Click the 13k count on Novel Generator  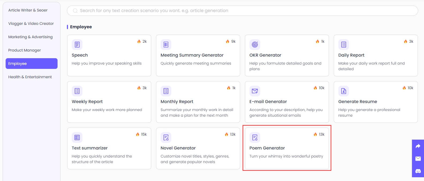pyautogui.click(x=233, y=134)
